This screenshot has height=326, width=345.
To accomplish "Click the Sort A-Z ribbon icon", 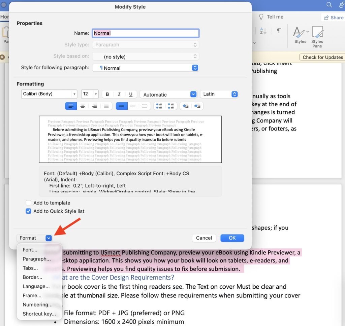I will pos(263,31).
